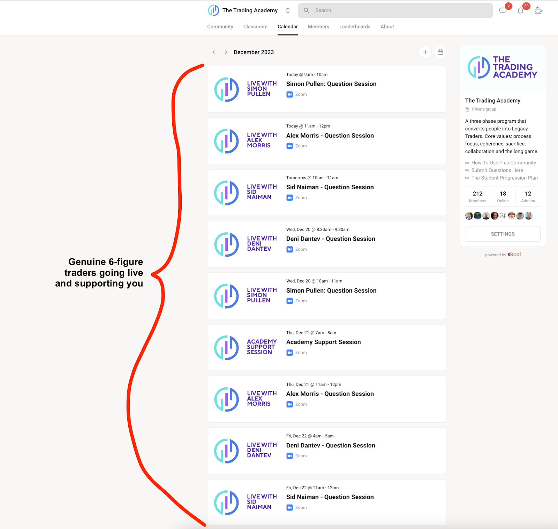
Task: Click The Trading Academy title in sidebar
Action: 492,100
